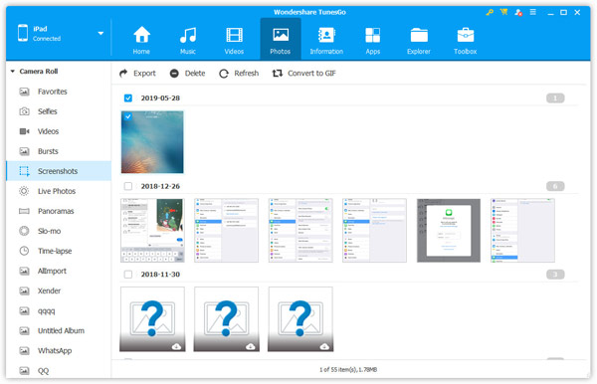Click the cloud icon on second placeholder
This screenshot has width=597, height=384.
point(250,346)
